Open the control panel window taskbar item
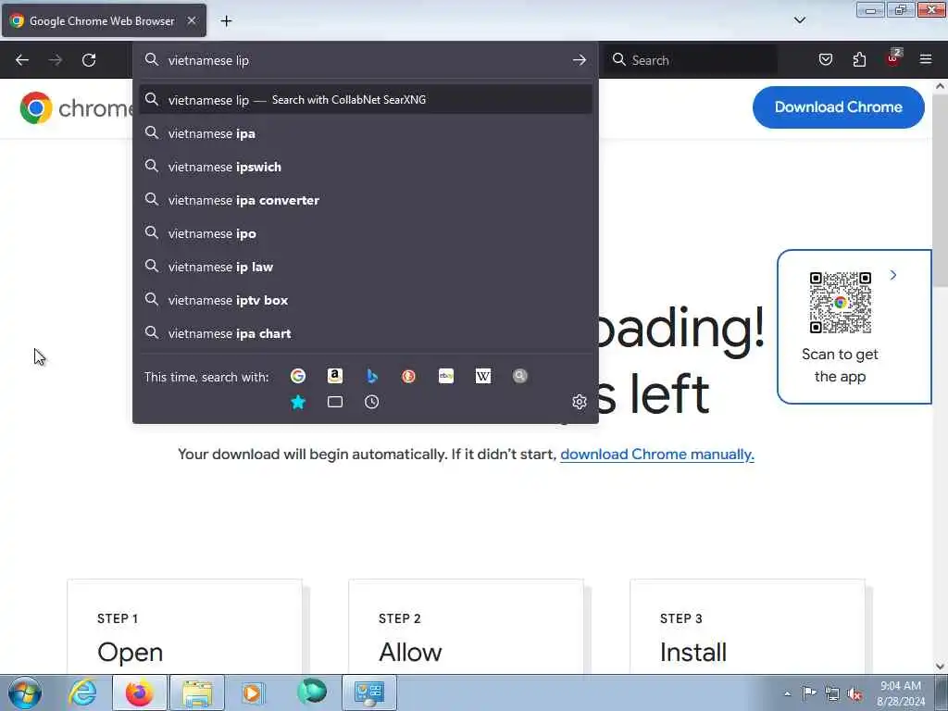948x711 pixels. [369, 692]
